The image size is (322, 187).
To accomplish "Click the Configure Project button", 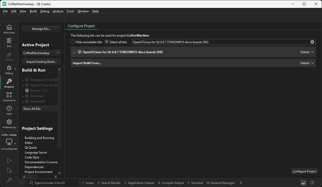I will (304, 171).
